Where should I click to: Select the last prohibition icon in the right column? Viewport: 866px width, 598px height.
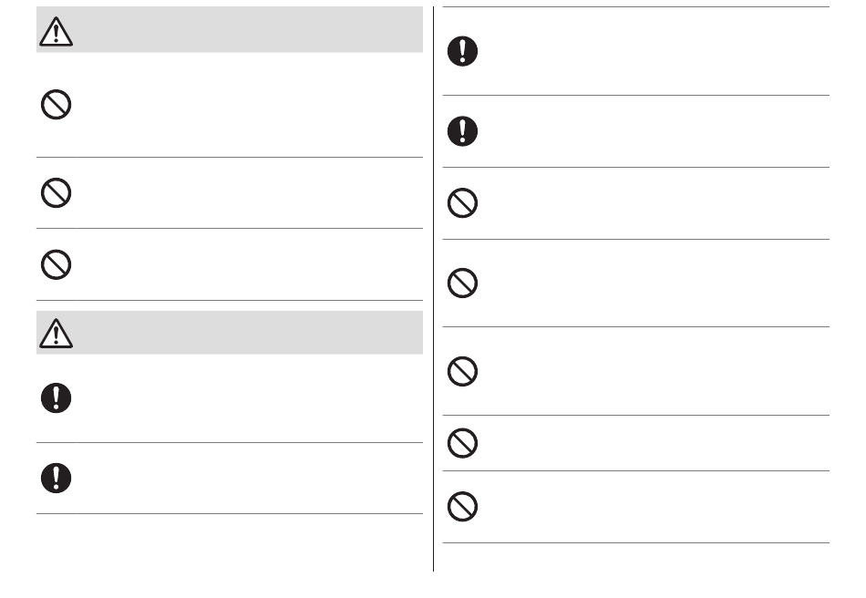click(462, 506)
